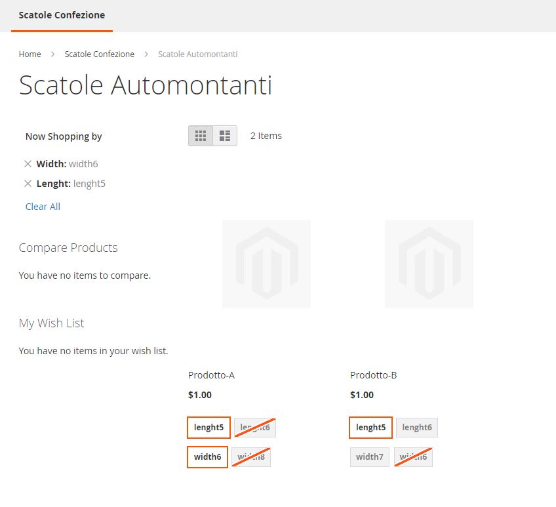Select width7 swatch under Prodotto-B
Viewport: 556px width, 507px height.
[369, 456]
